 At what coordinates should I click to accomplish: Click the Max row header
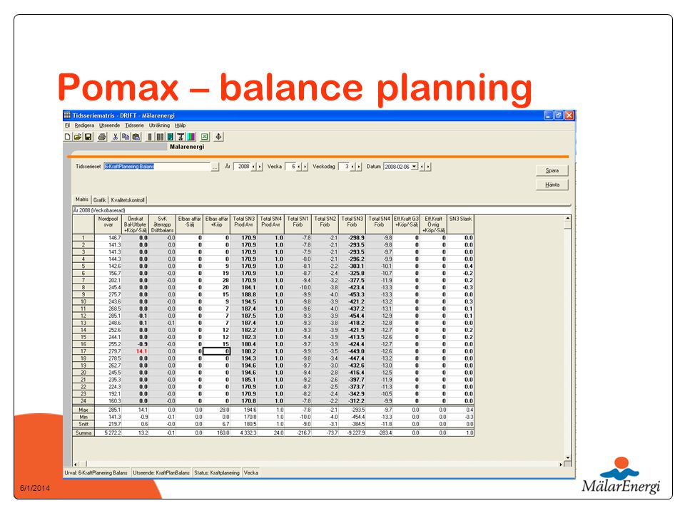pos(83,410)
